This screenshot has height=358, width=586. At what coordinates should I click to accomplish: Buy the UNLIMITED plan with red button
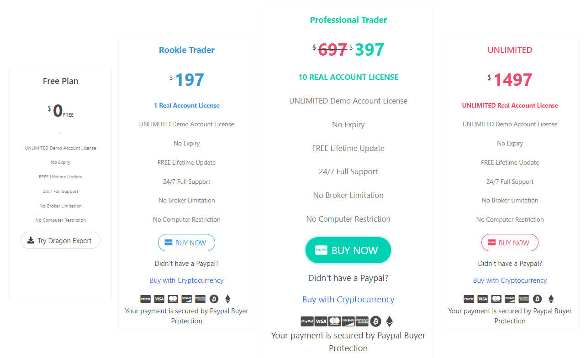coord(510,243)
